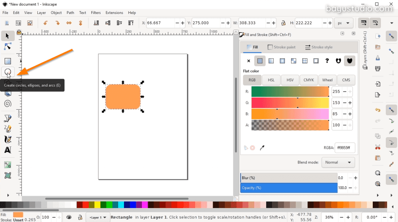This screenshot has height=222, width=398.
Task: Click Select all objects toolbar icon
Action: point(7,23)
